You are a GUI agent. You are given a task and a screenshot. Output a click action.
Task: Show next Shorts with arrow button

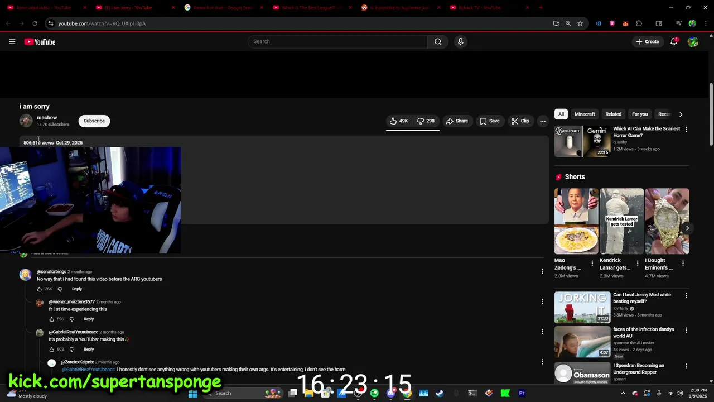(687, 228)
